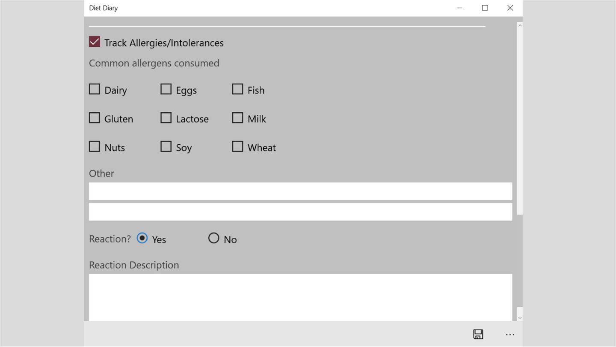This screenshot has width=616, height=347.
Task: Maximize the Diet Diary window
Action: pos(485,8)
